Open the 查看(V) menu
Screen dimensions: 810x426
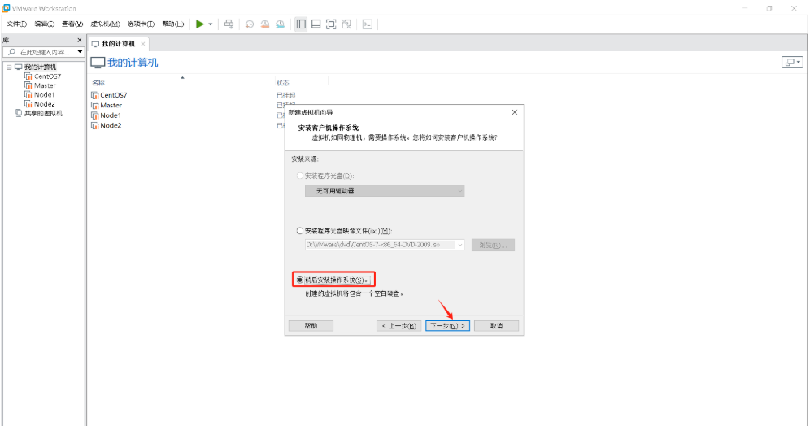pyautogui.click(x=72, y=24)
